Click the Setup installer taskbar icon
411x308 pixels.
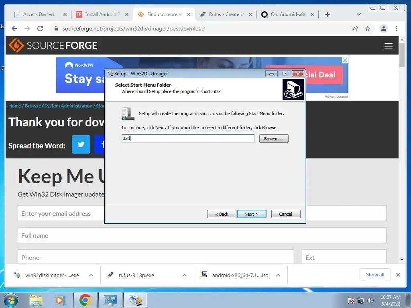[x=135, y=300]
